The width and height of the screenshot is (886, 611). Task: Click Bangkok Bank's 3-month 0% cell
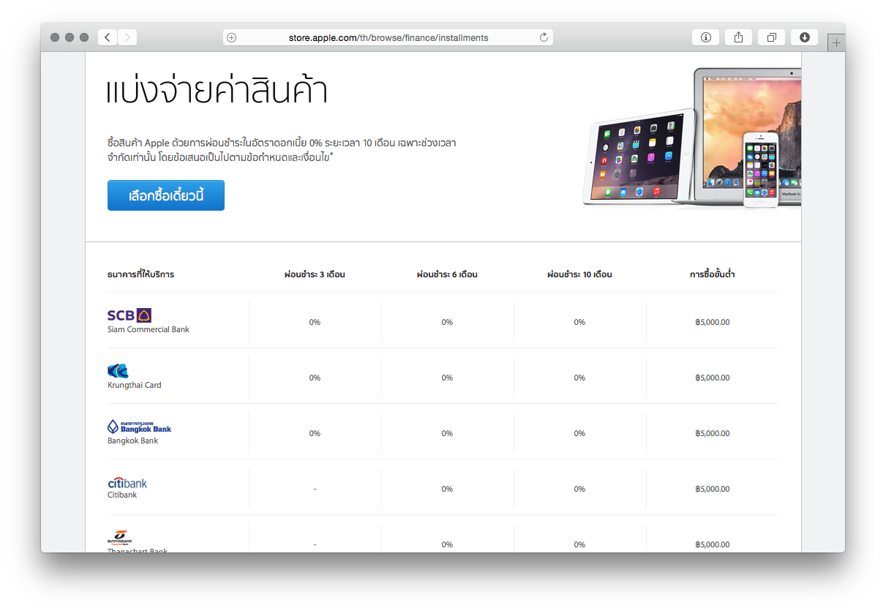pos(315,433)
